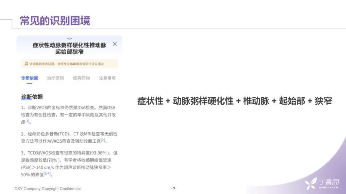Click the word 症状性 in the breakdown line
346x194 pixels.
click(x=150, y=101)
